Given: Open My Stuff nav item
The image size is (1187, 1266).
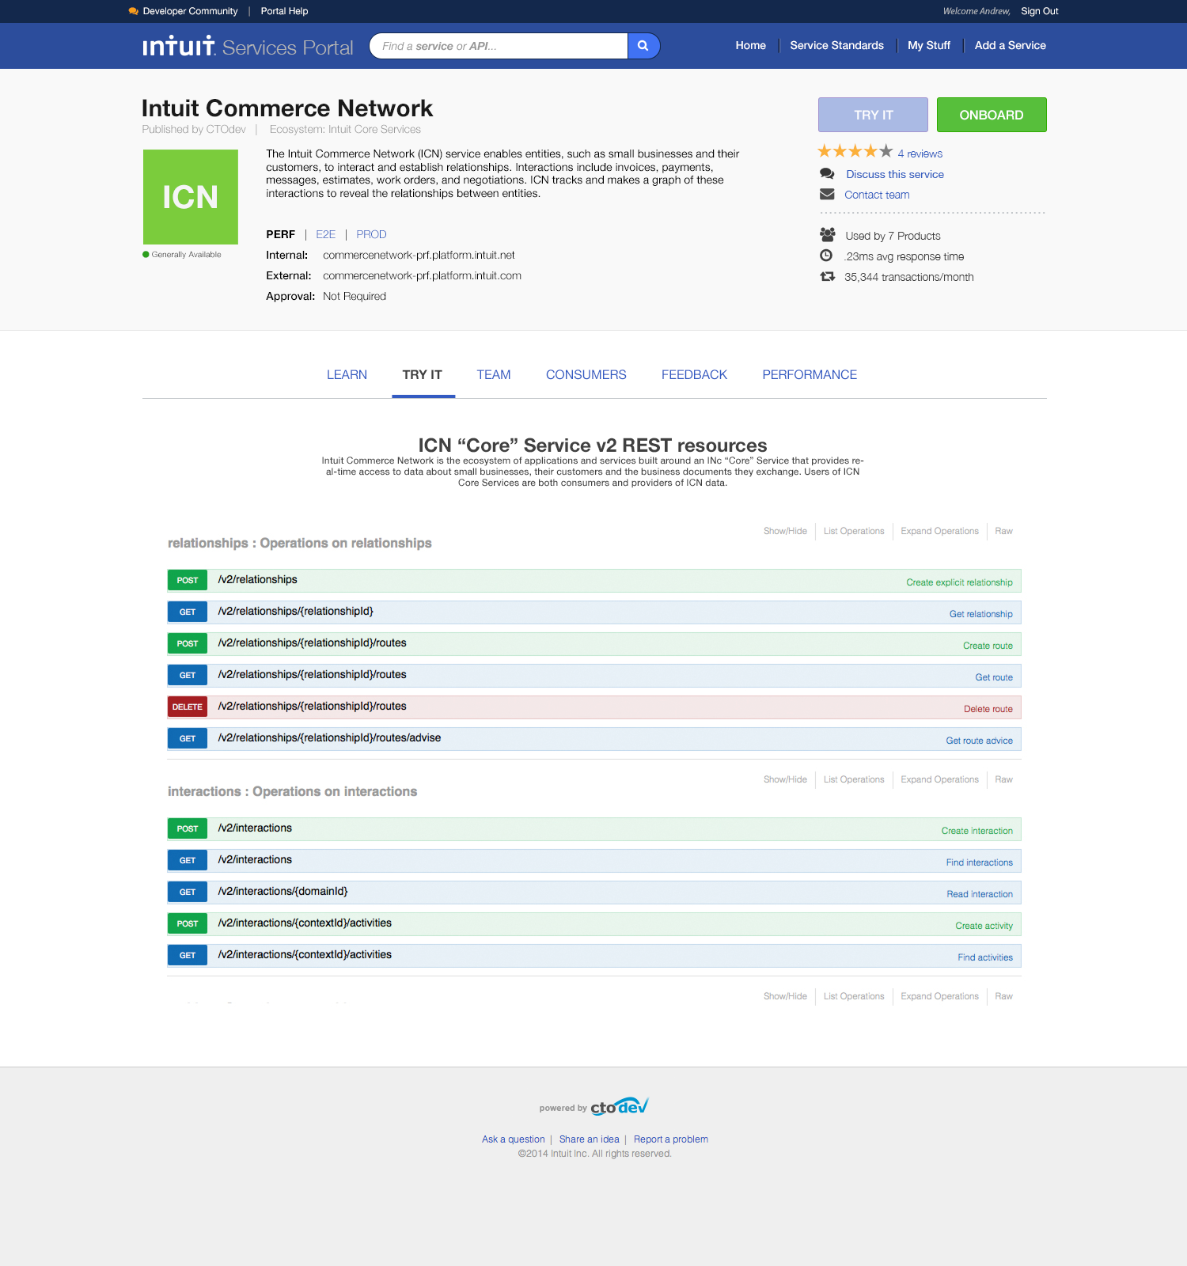Looking at the screenshot, I should tap(929, 45).
